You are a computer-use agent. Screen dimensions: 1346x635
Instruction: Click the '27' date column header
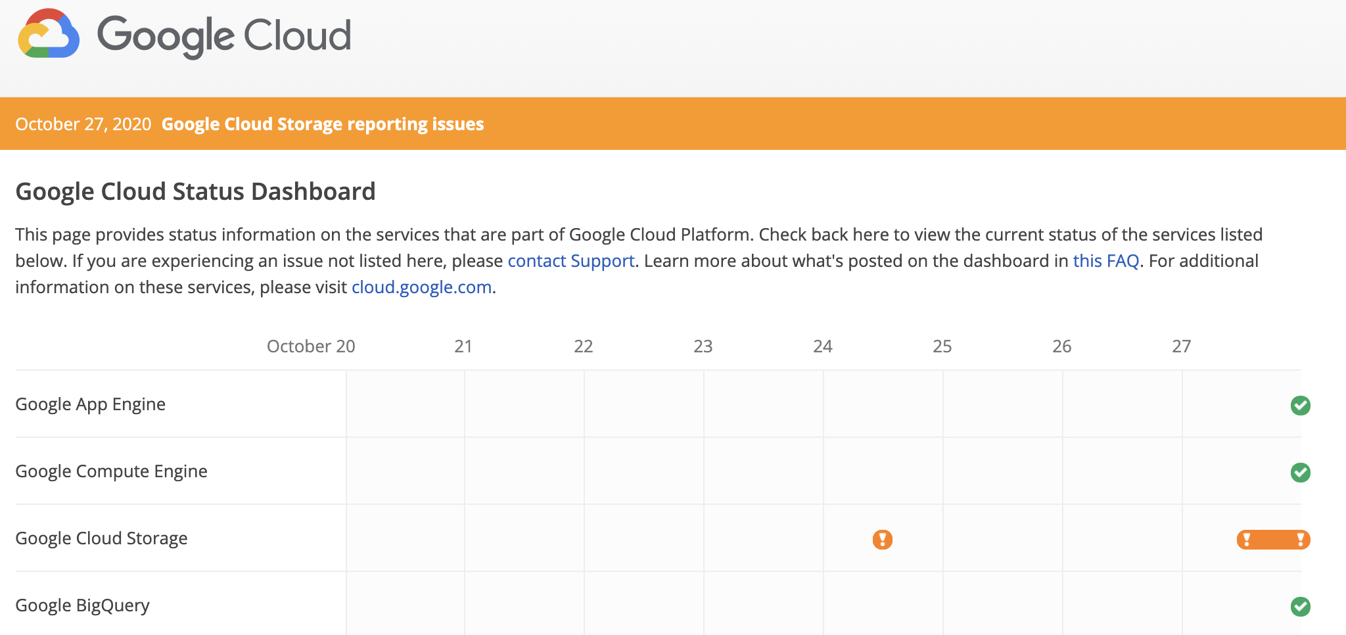1181,346
